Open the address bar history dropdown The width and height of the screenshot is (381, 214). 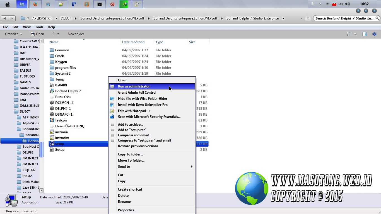[302, 18]
